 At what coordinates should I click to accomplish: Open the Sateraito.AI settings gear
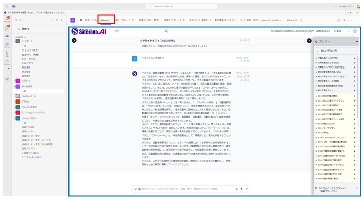click(x=355, y=31)
